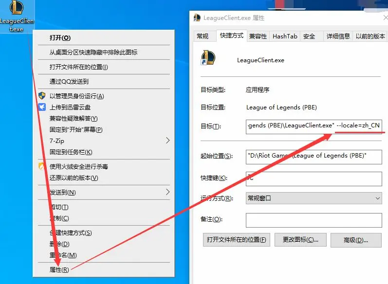
Task: Switch to the 兼容性 tab
Action: tap(258, 36)
